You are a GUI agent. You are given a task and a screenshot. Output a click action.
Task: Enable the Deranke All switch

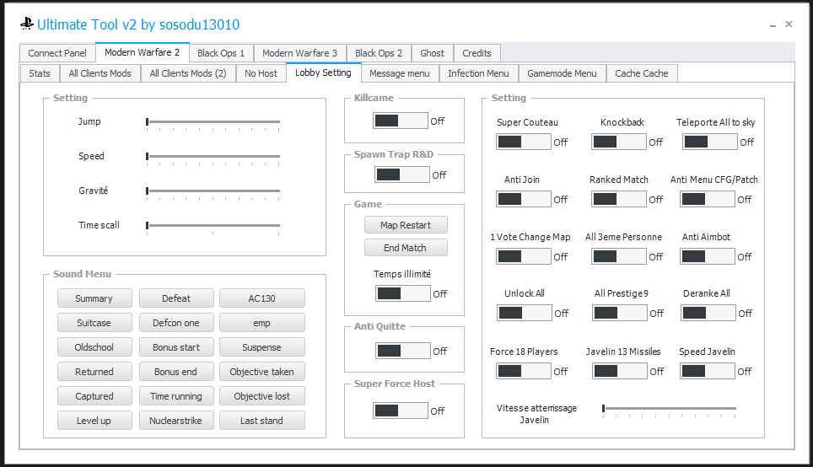[708, 313]
